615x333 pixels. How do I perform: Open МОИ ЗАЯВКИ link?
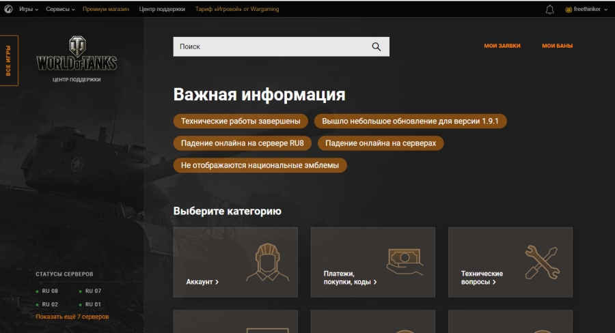pyautogui.click(x=502, y=46)
